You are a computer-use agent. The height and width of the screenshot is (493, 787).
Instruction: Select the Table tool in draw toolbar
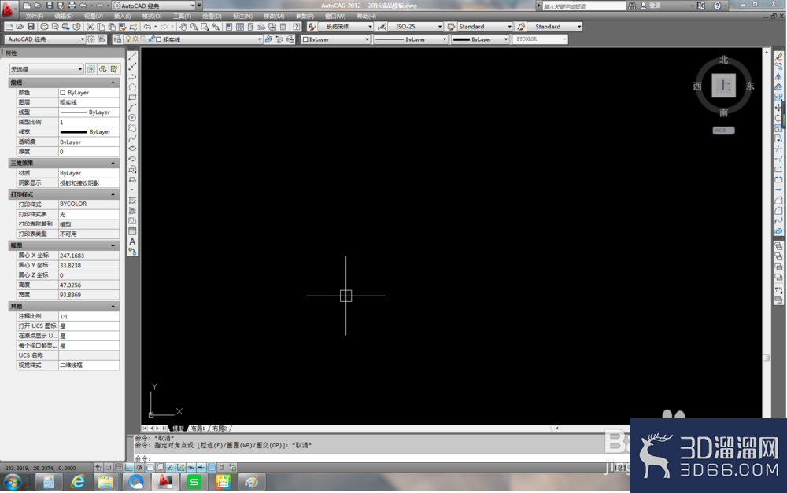(x=132, y=231)
